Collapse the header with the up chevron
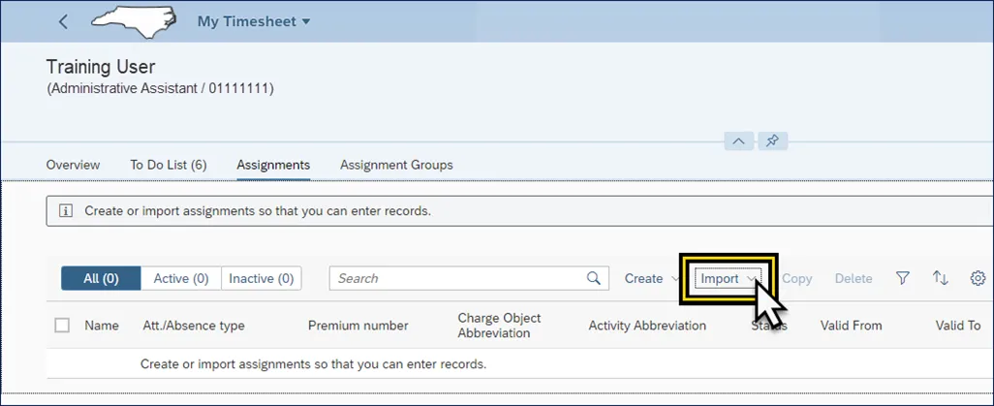This screenshot has width=994, height=406. (x=738, y=141)
